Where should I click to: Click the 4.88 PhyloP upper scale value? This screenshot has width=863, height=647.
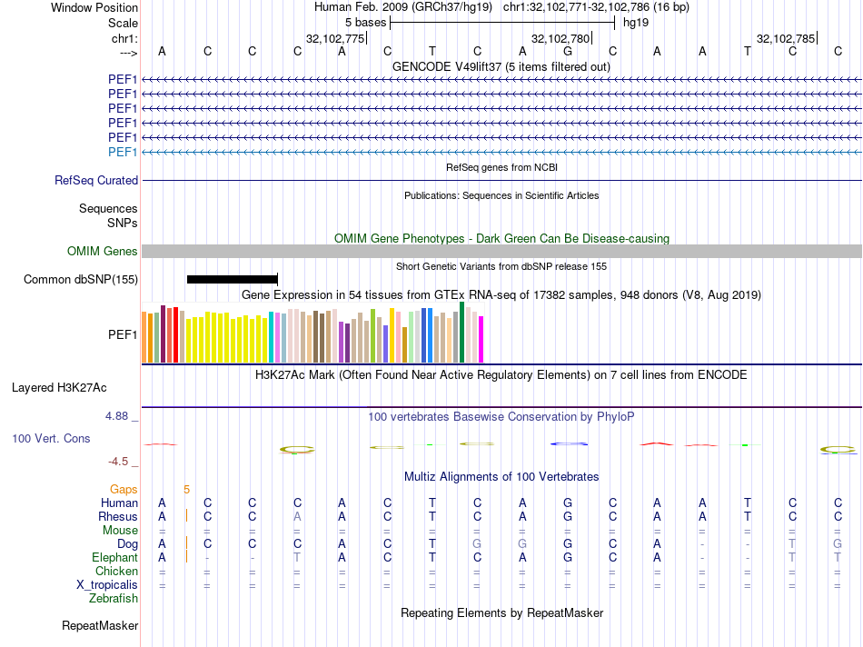click(x=116, y=416)
